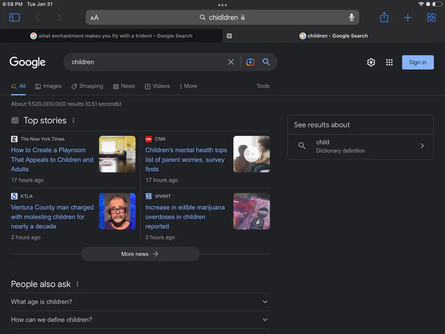Image resolution: width=445 pixels, height=334 pixels.
Task: Open People also ask three-dot options
Action: [77, 284]
